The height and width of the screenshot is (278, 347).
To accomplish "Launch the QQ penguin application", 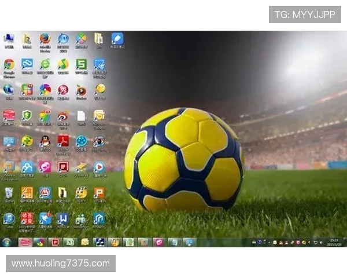I will point(45,141).
